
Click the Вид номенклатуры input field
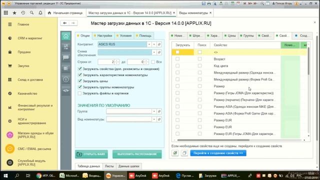(x=129, y=119)
